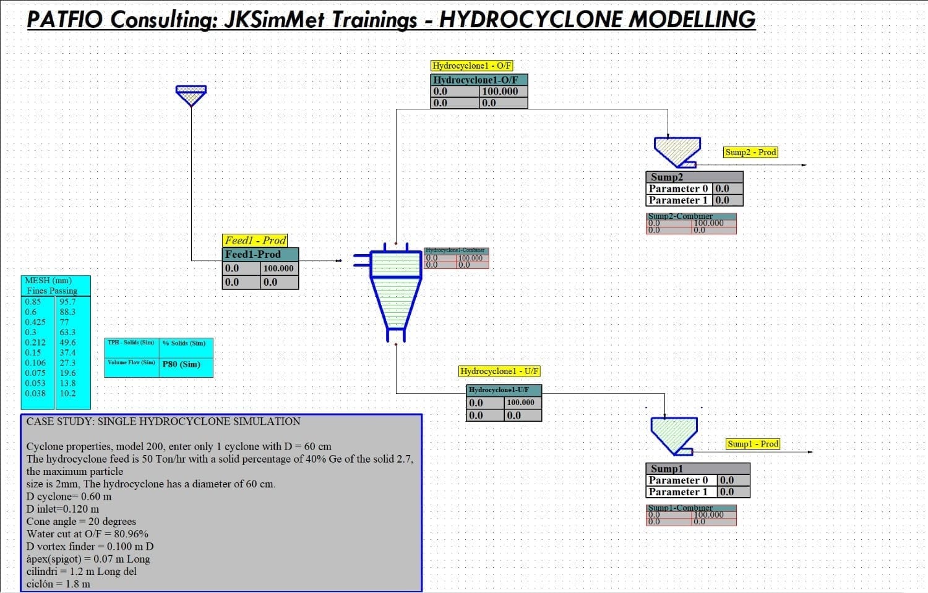
Task: Click 'Parameter 0' in the Sump2 block
Action: coord(679,189)
